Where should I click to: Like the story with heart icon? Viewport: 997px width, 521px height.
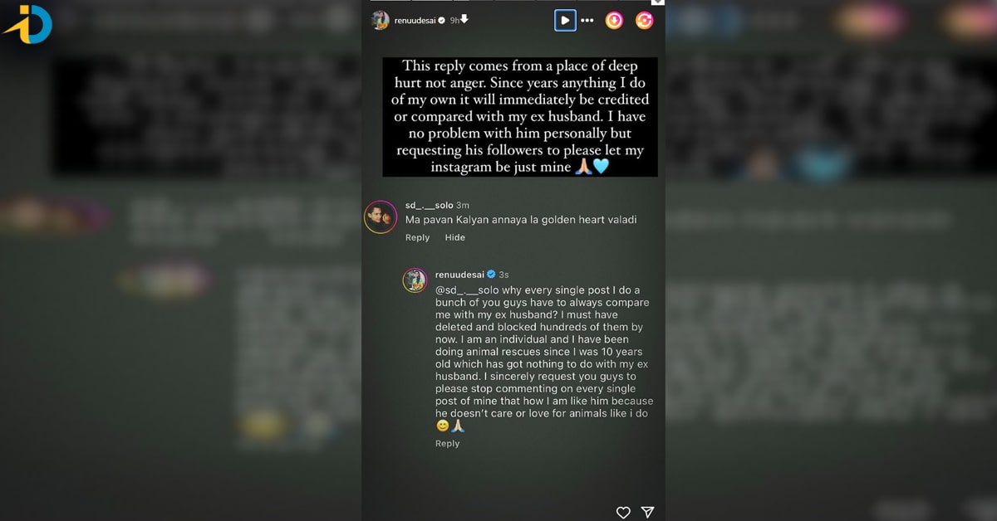(x=623, y=513)
